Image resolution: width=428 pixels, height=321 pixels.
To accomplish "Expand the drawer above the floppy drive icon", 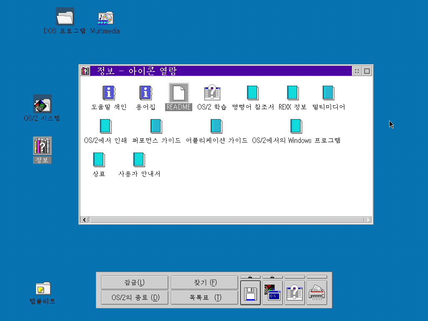I will coord(251,277).
